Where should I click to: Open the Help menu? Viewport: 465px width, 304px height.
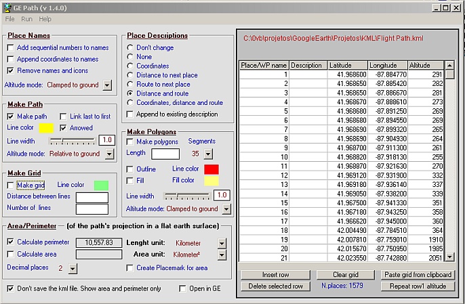click(x=45, y=19)
